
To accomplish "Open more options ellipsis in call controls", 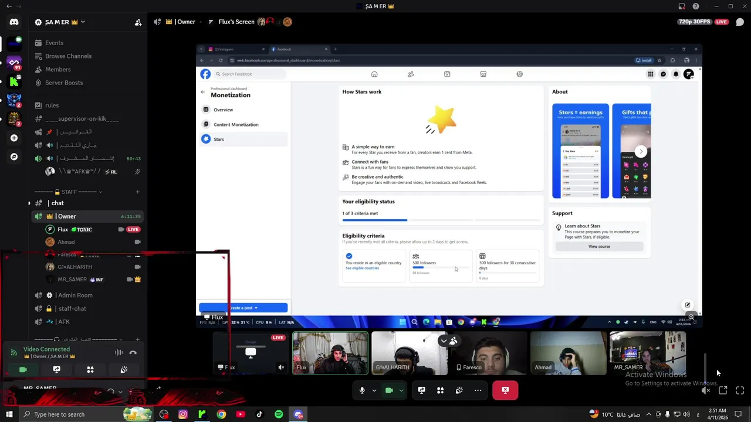I will click(478, 390).
